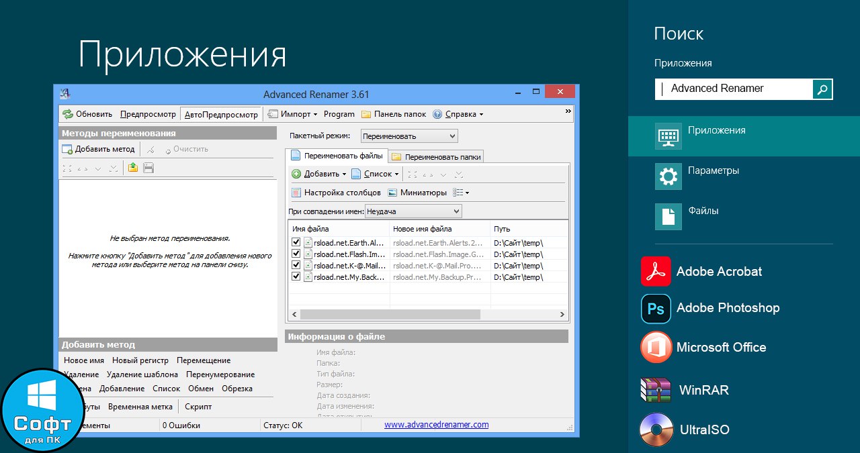The image size is (860, 453).
Task: Switch to Переименовать папки tab
Action: [x=437, y=156]
